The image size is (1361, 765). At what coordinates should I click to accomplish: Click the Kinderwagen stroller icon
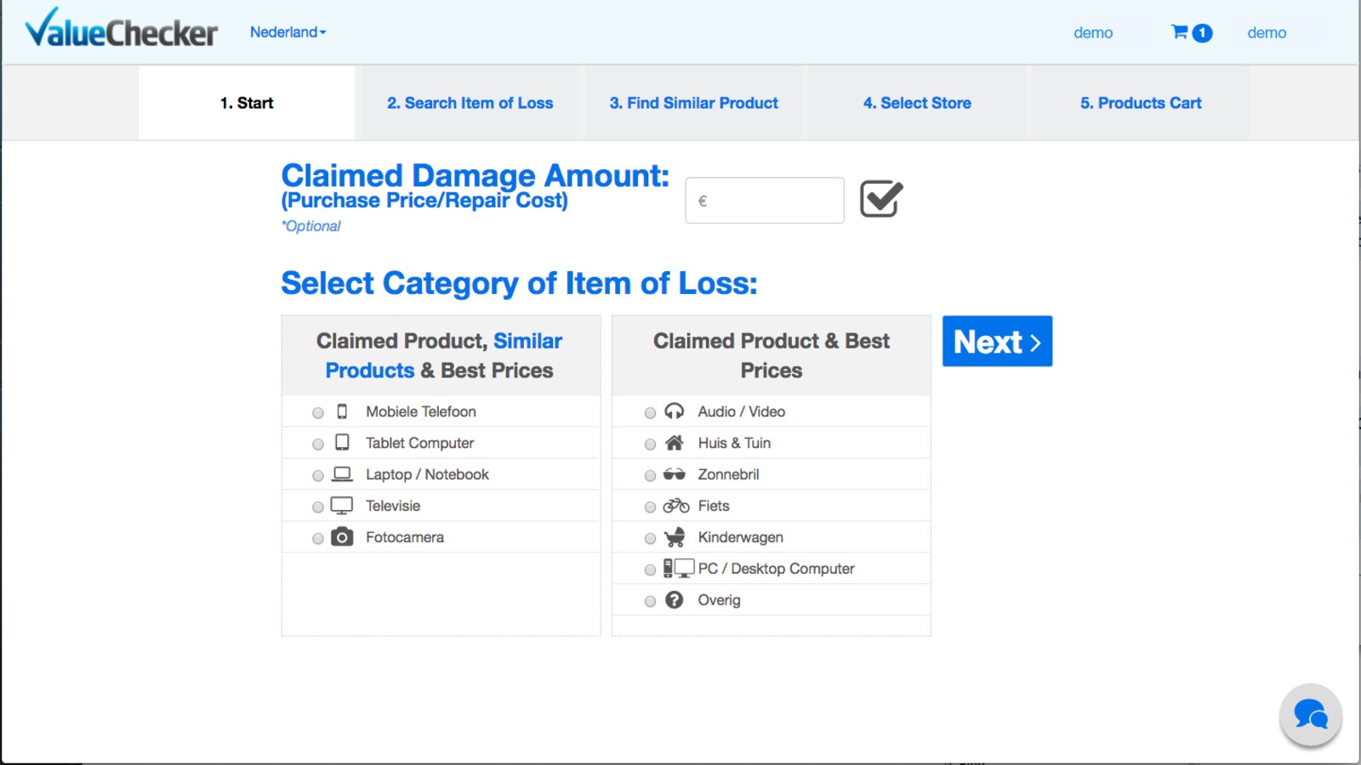[675, 537]
